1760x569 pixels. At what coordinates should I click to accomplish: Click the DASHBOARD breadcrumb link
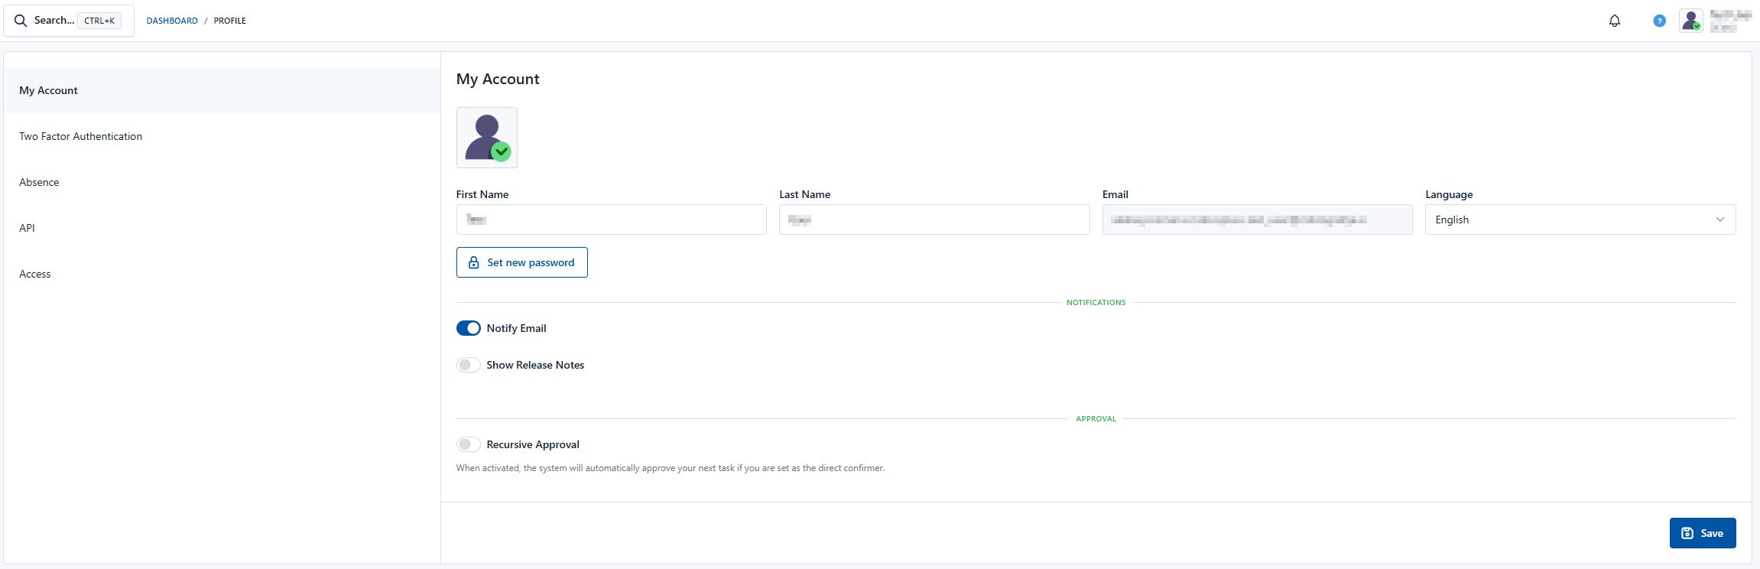coord(172,21)
